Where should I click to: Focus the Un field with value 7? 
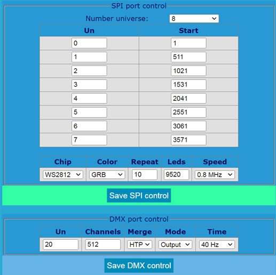(x=89, y=140)
